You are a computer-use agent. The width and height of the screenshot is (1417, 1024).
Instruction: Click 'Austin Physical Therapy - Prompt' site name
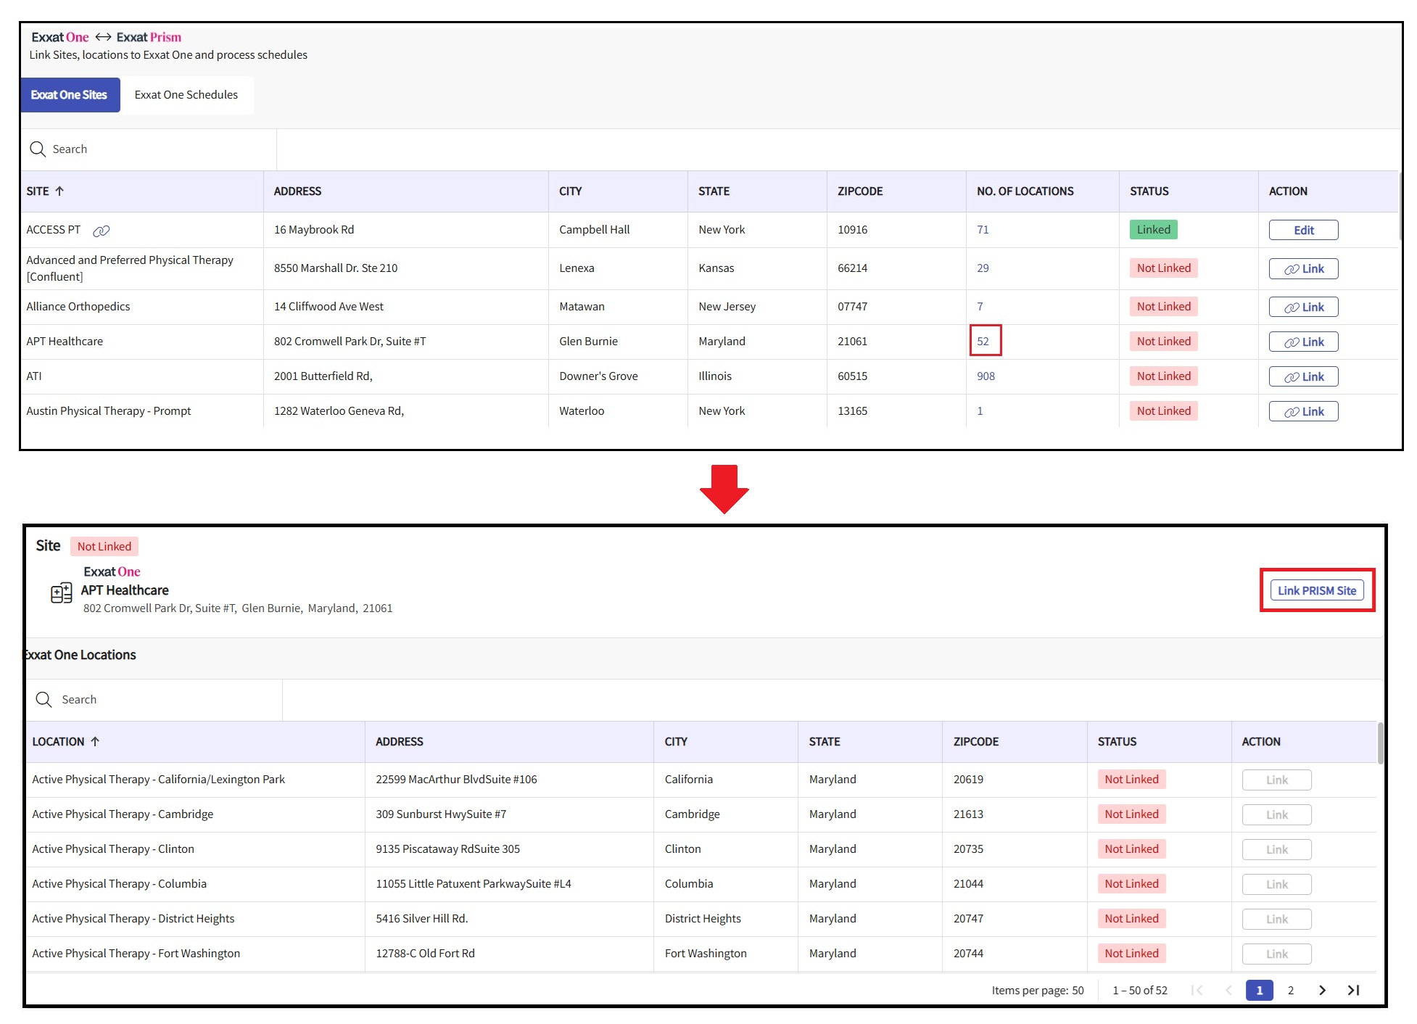coord(109,411)
